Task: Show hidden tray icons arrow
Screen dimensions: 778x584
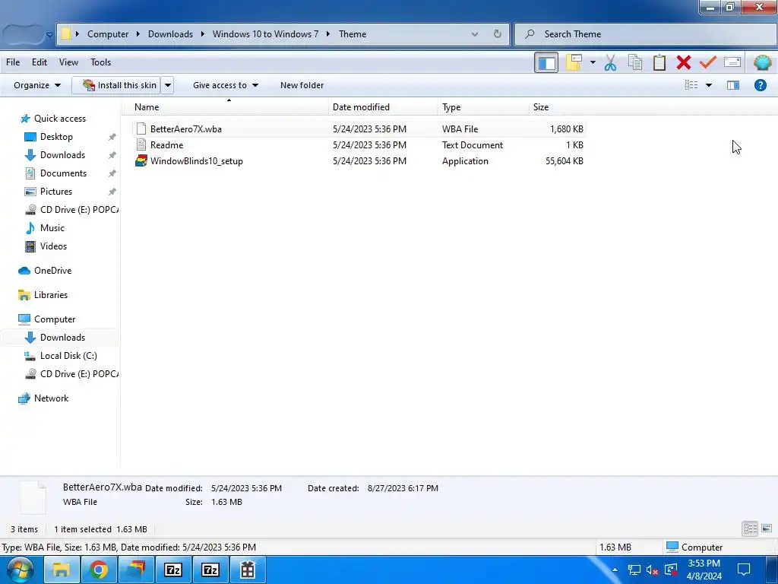Action: pyautogui.click(x=615, y=570)
